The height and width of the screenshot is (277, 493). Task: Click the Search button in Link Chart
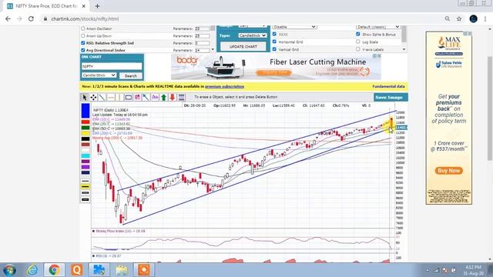131,75
